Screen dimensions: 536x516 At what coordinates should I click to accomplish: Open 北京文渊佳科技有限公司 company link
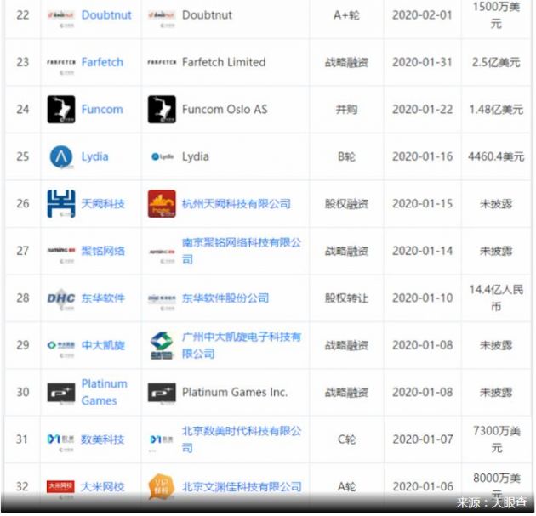[x=242, y=486]
